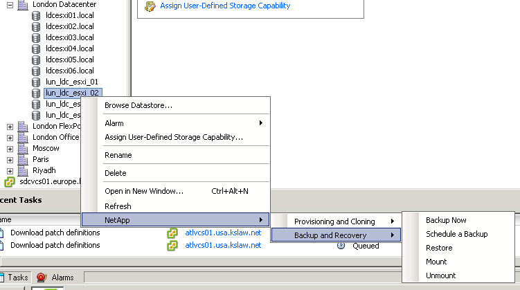Expand the Paris datacenter node

pos(10,159)
